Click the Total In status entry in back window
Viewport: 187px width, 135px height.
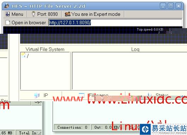[x=29, y=133]
